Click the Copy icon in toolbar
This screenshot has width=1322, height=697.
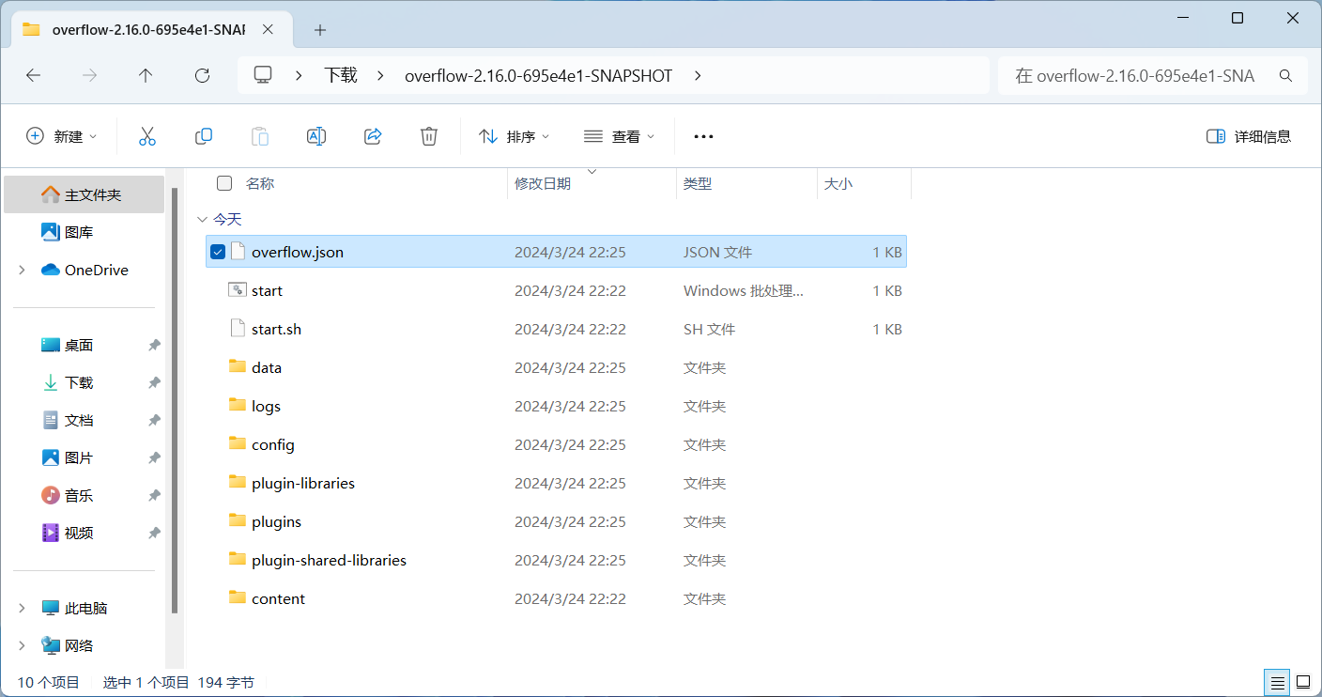(204, 136)
